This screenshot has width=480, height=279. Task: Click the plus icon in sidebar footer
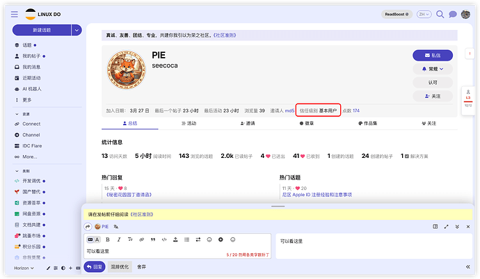[x=70, y=268]
